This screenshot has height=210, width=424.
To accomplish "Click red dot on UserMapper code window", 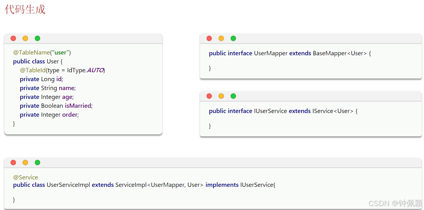I will [x=209, y=38].
